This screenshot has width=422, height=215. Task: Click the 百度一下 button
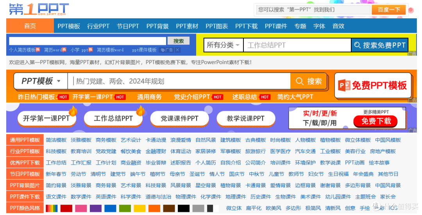389,10
